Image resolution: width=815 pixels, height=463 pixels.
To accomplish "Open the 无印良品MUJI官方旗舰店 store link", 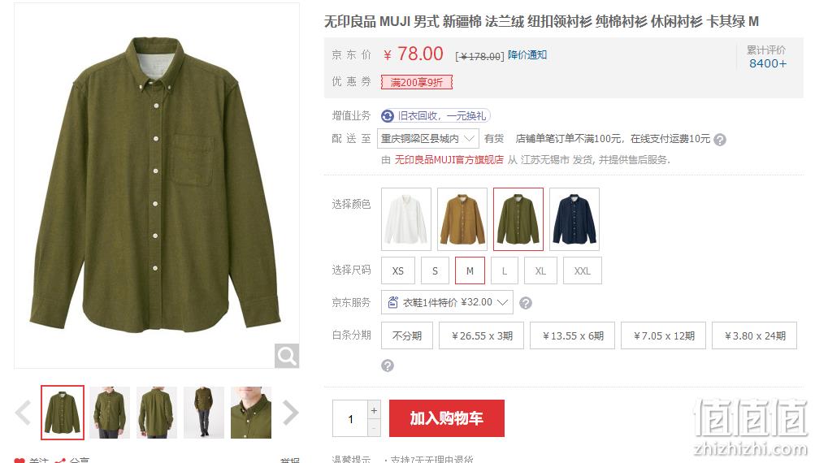I will click(x=449, y=159).
